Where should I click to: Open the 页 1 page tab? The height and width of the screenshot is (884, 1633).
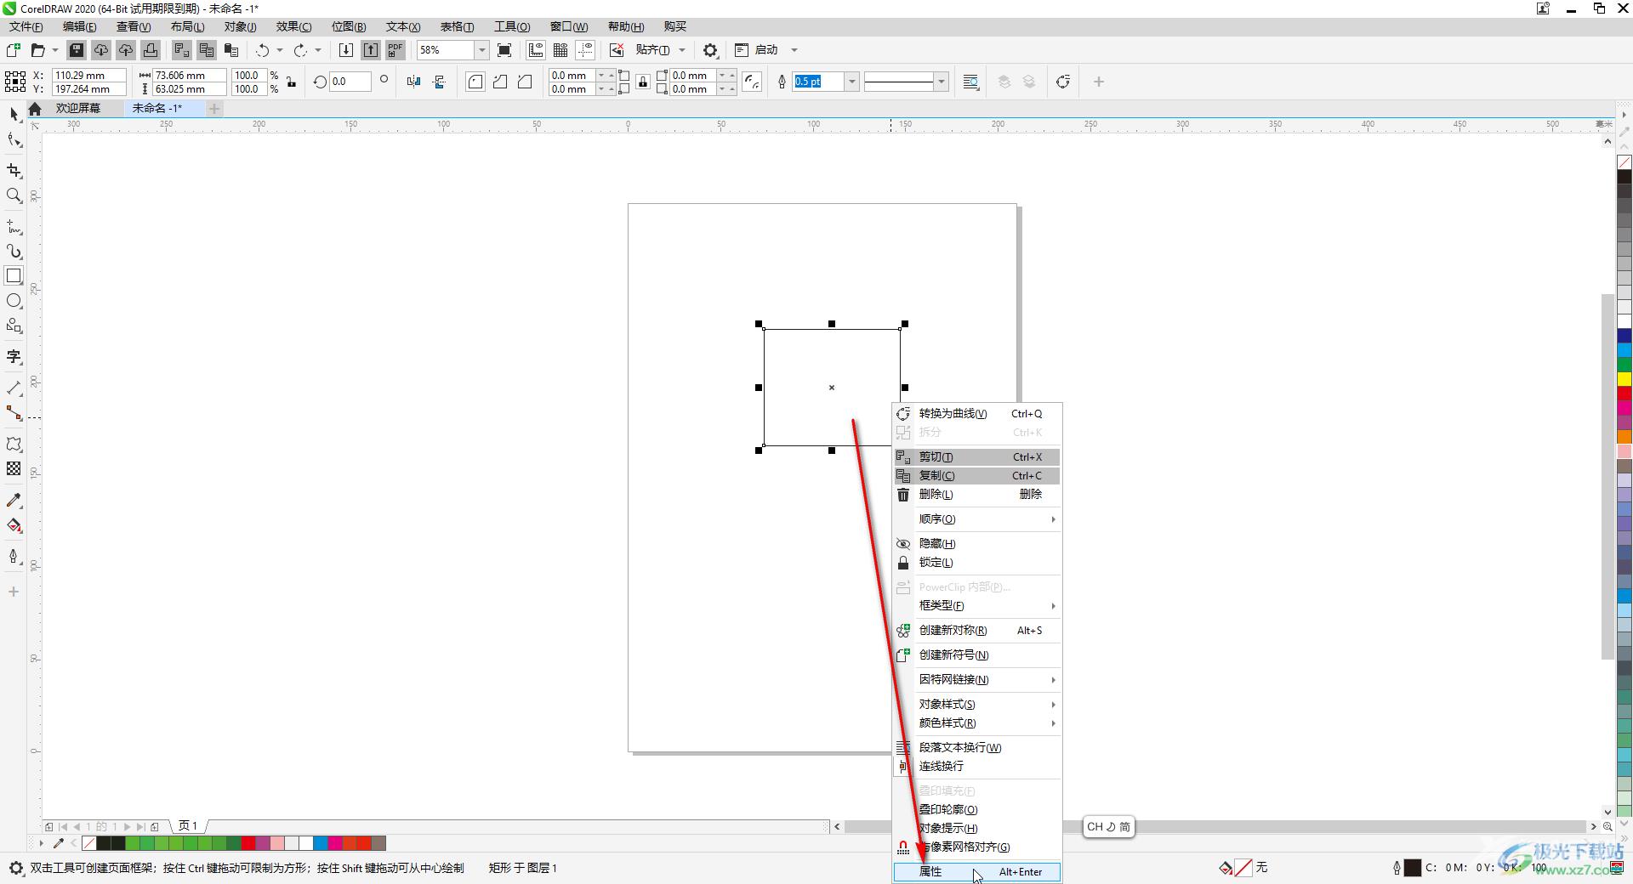tap(188, 825)
